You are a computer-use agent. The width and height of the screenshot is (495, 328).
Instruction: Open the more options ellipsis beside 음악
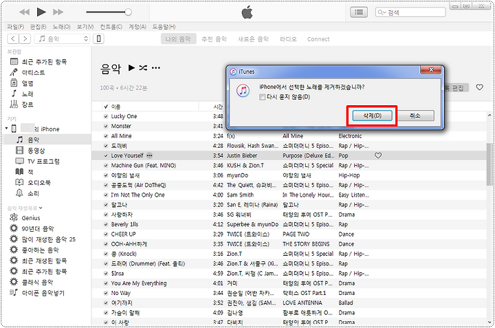point(156,67)
